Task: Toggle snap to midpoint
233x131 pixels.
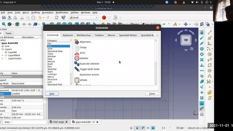Action: pyautogui.click(x=202, y=43)
